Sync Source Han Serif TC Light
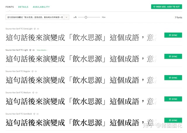This screenshot has width=187, height=133. [173, 56]
